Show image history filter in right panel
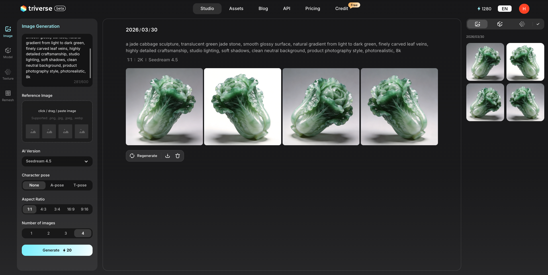The image size is (548, 275). click(477, 24)
